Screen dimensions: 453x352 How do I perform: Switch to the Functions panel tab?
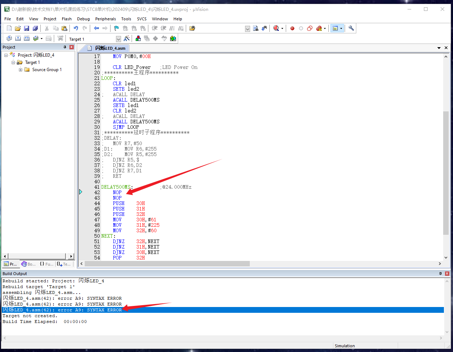tap(47, 264)
